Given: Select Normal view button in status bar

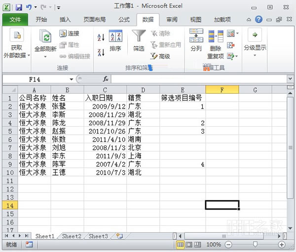Looking at the screenshot, I should (181, 245).
